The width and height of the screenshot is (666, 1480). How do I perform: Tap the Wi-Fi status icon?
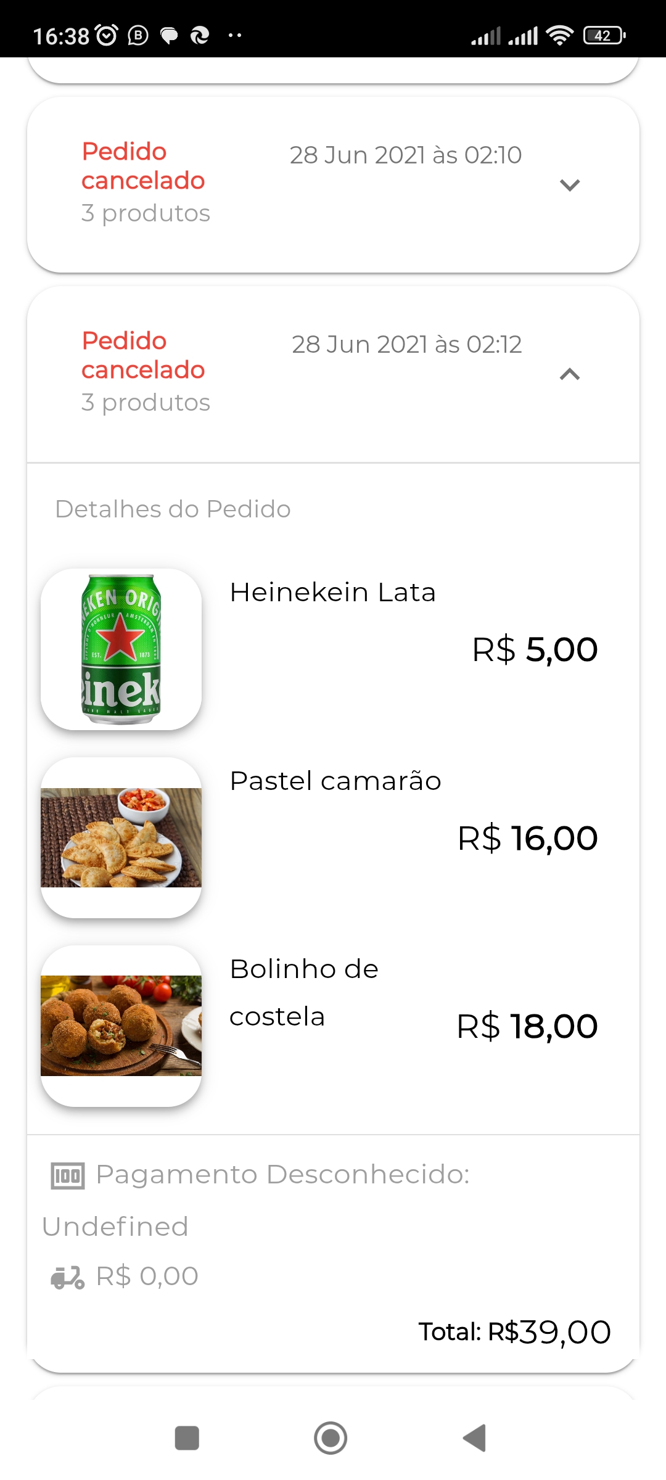pyautogui.click(x=559, y=36)
